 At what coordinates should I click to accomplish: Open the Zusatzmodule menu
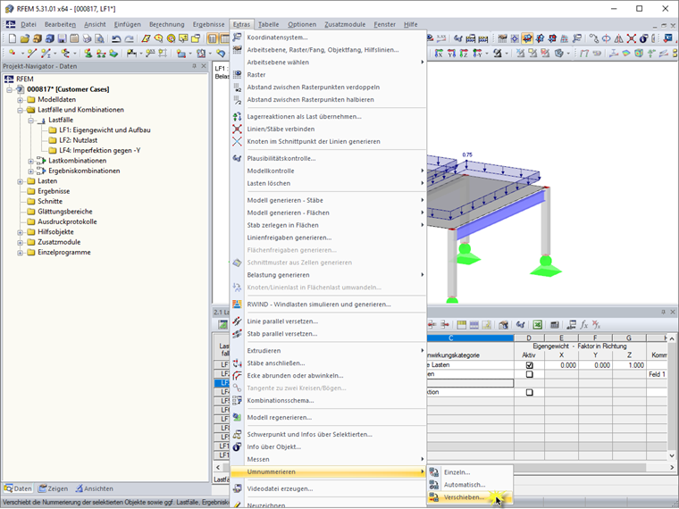pos(345,24)
